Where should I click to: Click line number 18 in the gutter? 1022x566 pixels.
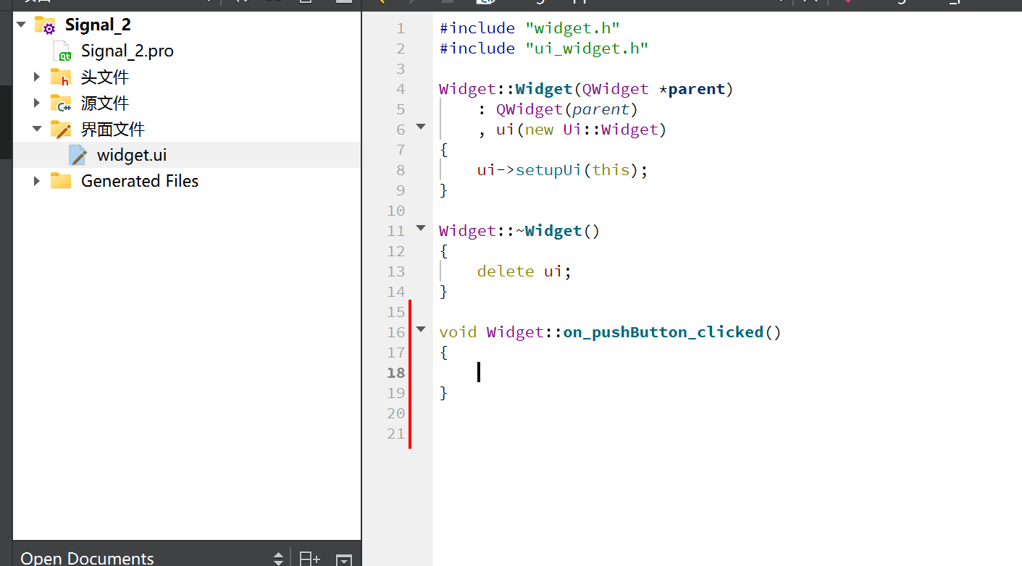[x=396, y=373]
